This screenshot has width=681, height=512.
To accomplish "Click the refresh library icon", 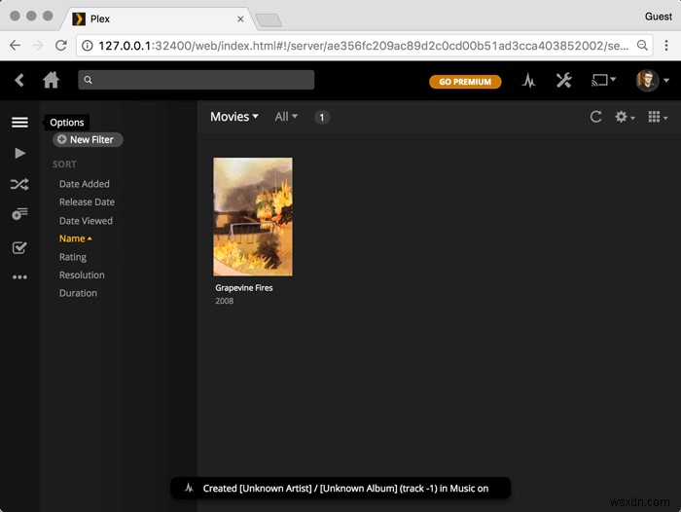I will coord(595,117).
